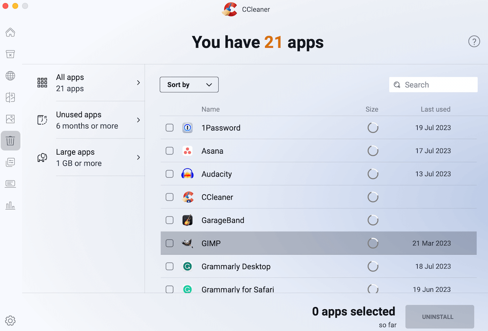Select the duplicate finder icon in sidebar

pyautogui.click(x=10, y=97)
